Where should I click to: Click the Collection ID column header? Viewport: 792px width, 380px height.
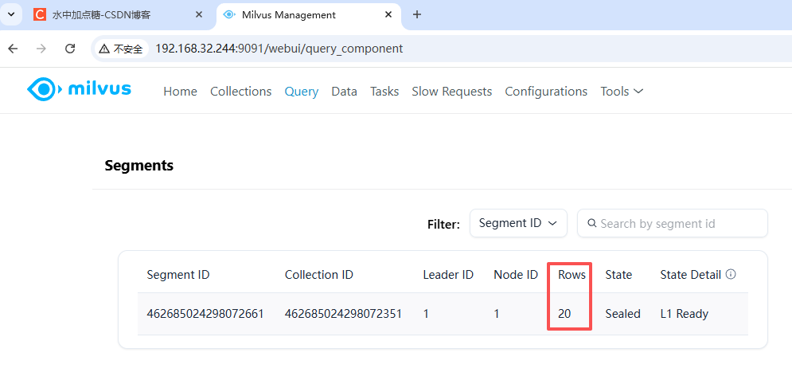(x=319, y=275)
